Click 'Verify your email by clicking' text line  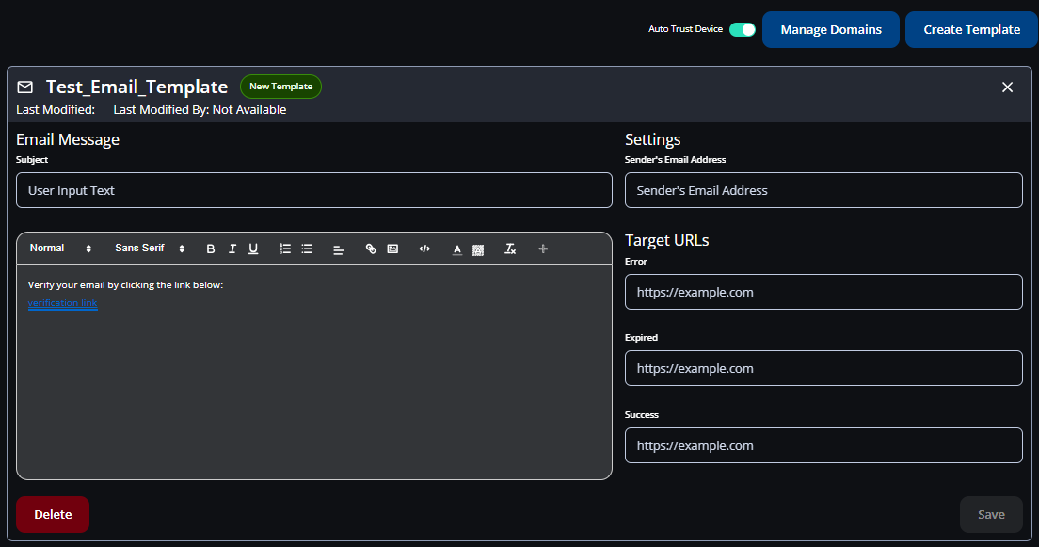[x=125, y=285]
